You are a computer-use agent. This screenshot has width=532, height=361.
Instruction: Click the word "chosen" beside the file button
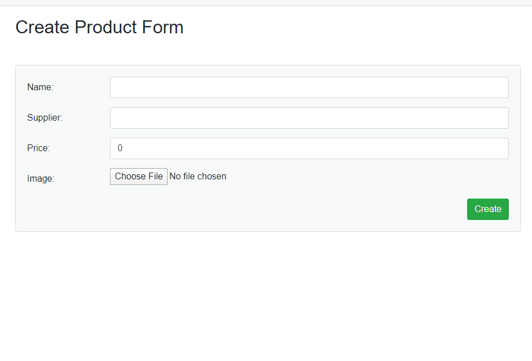[212, 177]
